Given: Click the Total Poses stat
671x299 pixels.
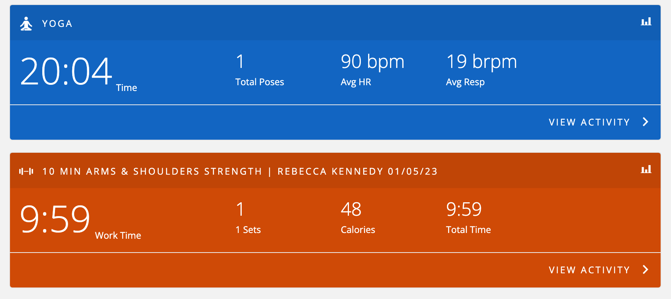Looking at the screenshot, I should [260, 69].
